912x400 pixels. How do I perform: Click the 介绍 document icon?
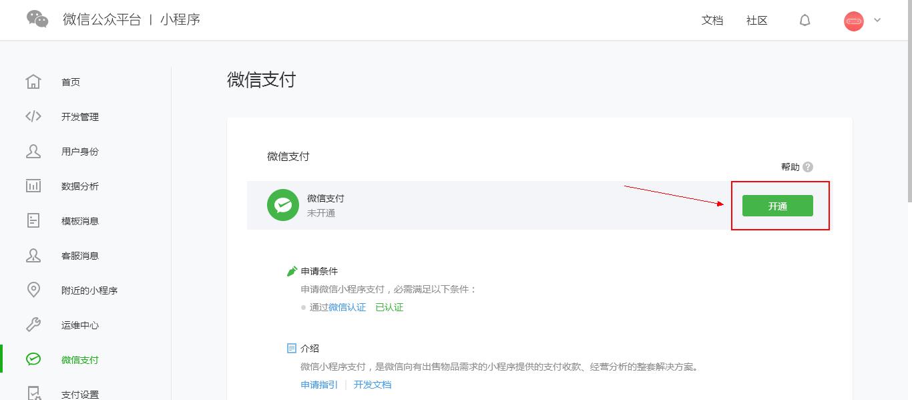pos(292,348)
